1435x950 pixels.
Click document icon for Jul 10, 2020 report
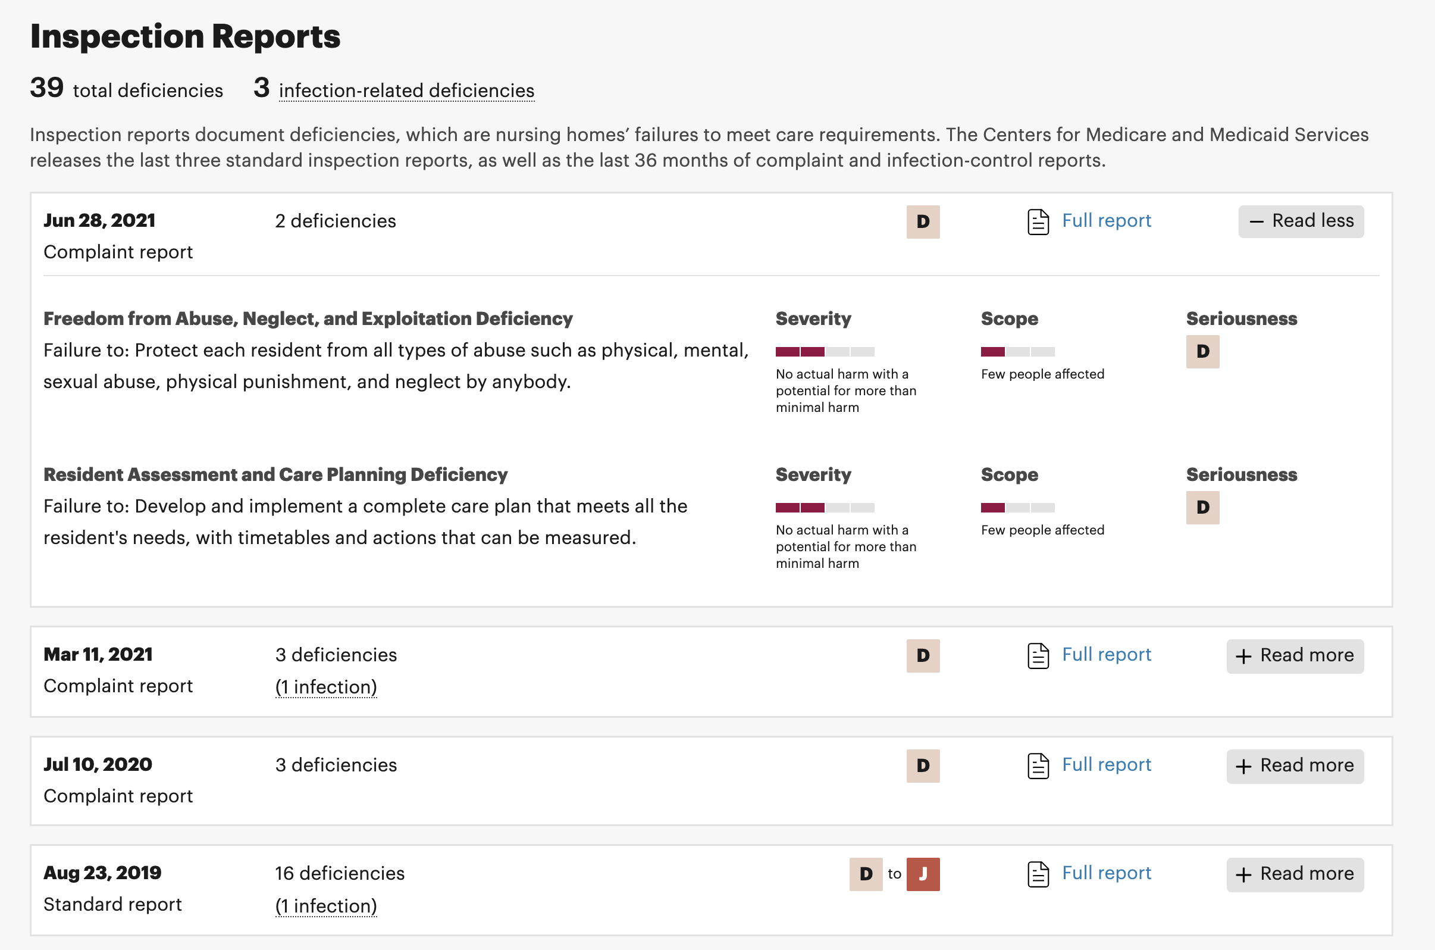[1038, 766]
